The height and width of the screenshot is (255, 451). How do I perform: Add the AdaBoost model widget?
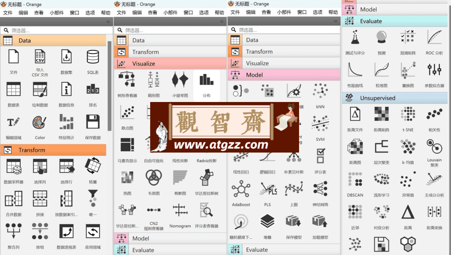241,189
